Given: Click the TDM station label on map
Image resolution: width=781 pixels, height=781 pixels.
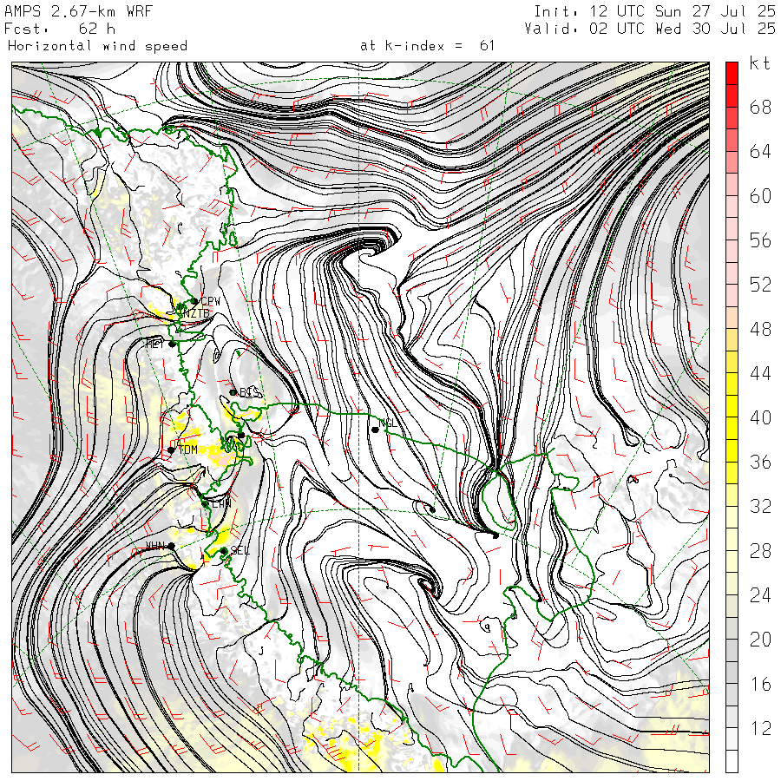Looking at the screenshot, I should point(188,450).
